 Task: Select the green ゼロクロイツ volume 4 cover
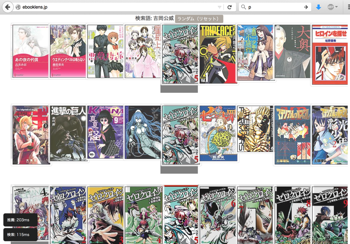pos(143,215)
